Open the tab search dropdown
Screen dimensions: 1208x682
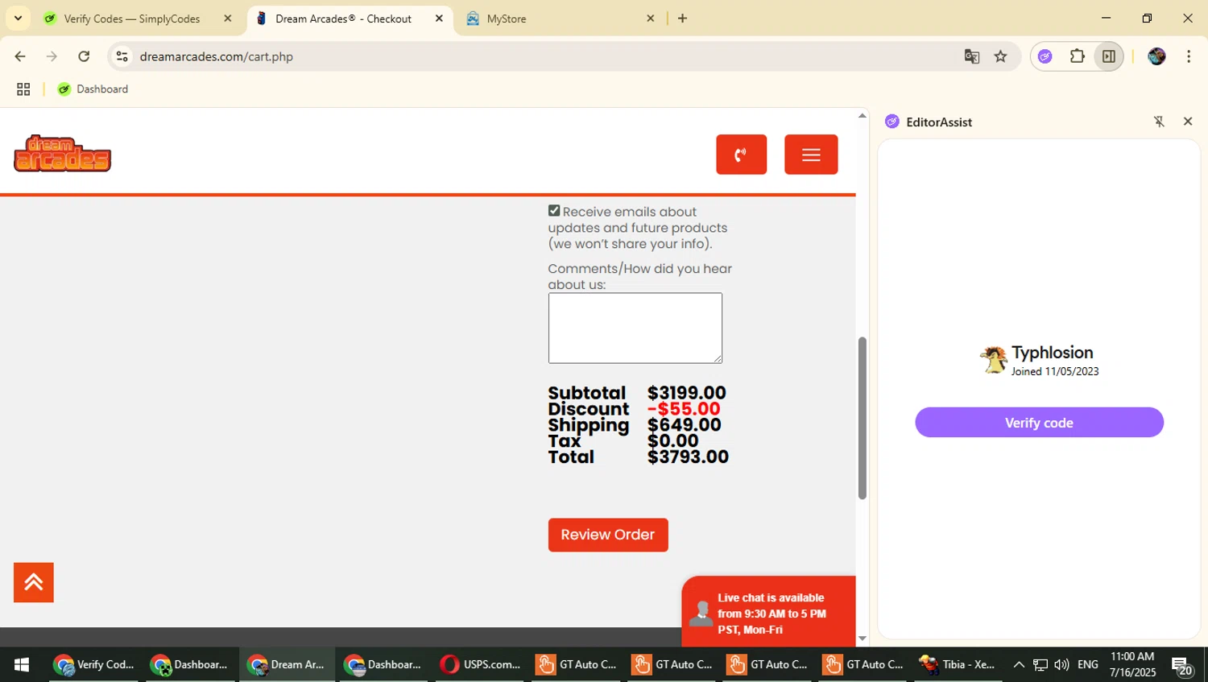point(18,19)
